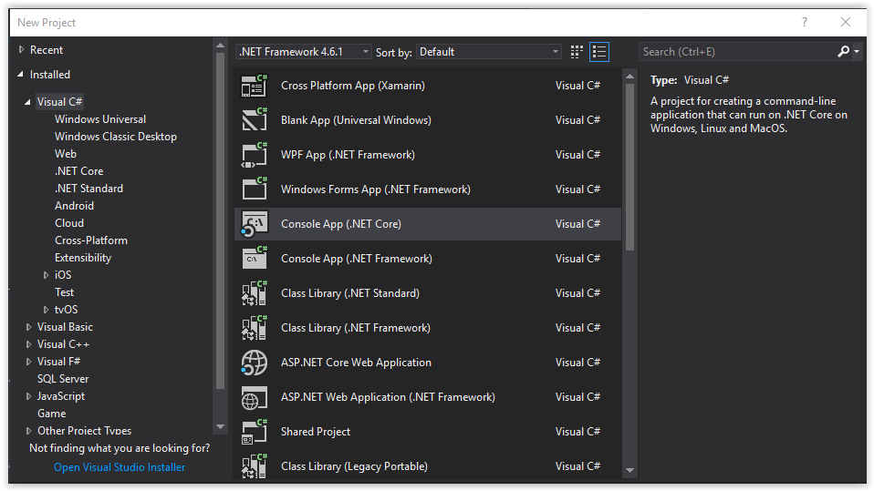The width and height of the screenshot is (874, 491).
Task: Expand the Recent node
Action: click(x=21, y=49)
